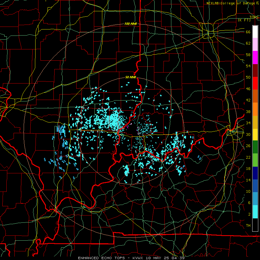Click the "2" legend value

(249, 214)
